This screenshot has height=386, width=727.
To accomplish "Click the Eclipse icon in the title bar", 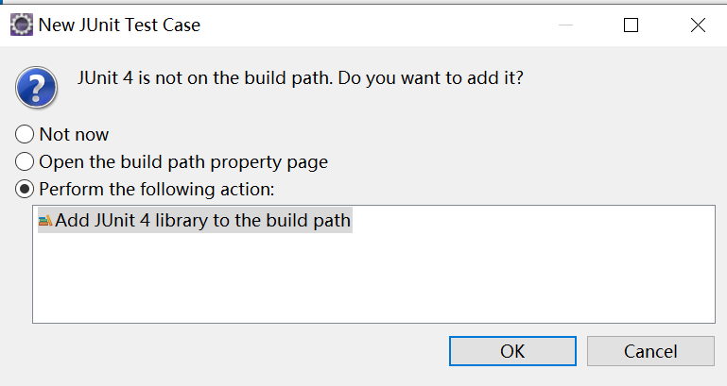I will [x=22, y=25].
